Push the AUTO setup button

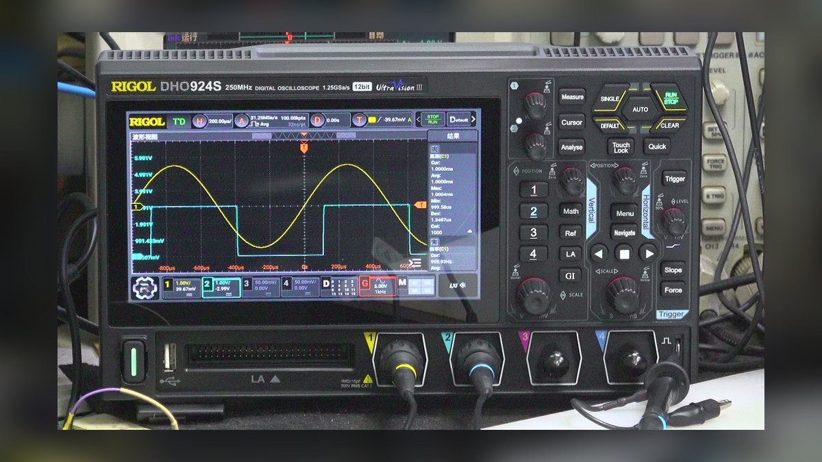click(640, 110)
